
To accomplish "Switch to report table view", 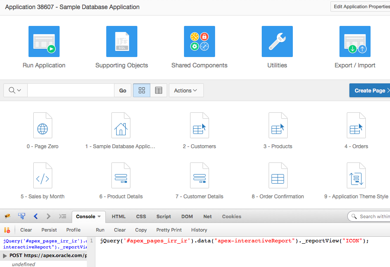I will [159, 90].
